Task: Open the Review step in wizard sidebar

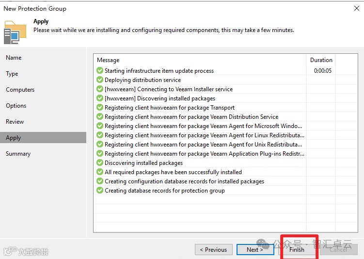Action: [x=15, y=122]
